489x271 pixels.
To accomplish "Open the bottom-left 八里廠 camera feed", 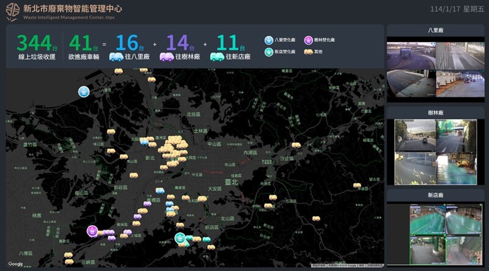I will (x=411, y=84).
